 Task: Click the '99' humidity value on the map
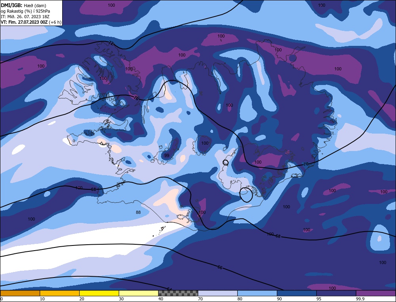tap(167, 155)
